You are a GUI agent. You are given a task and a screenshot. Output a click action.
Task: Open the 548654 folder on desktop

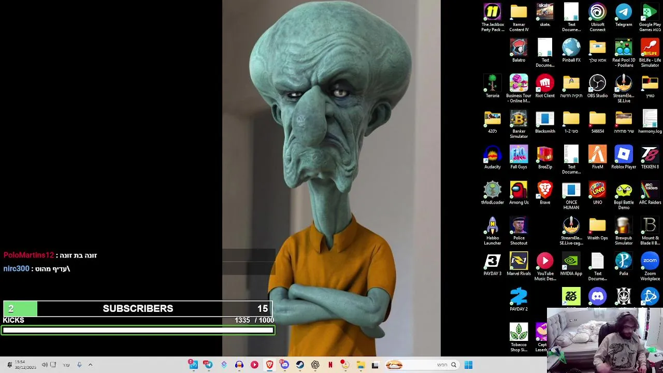(597, 122)
